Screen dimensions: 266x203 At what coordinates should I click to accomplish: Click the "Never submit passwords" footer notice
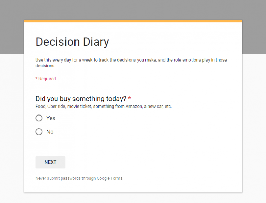click(x=79, y=178)
